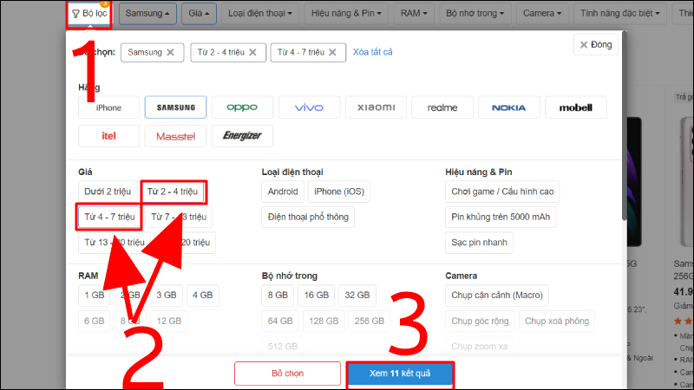Select the mobell brand logo
Viewport: 694px width, 390px height.
click(x=576, y=107)
